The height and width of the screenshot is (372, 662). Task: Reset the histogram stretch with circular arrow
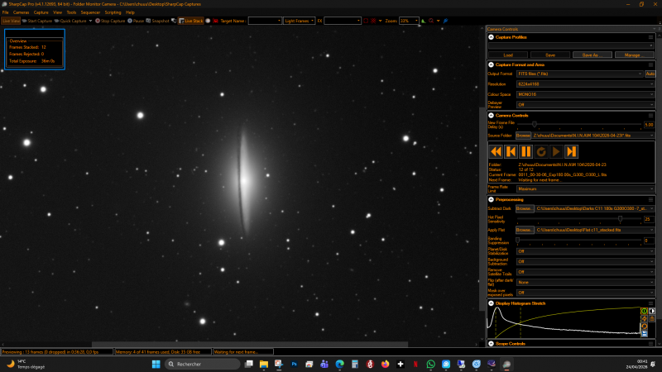(645, 326)
